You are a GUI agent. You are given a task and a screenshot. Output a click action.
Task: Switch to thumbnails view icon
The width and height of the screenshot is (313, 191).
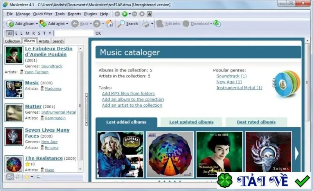[x=18, y=177]
